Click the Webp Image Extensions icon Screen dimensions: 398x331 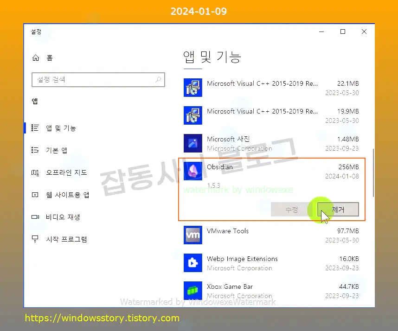click(193, 263)
